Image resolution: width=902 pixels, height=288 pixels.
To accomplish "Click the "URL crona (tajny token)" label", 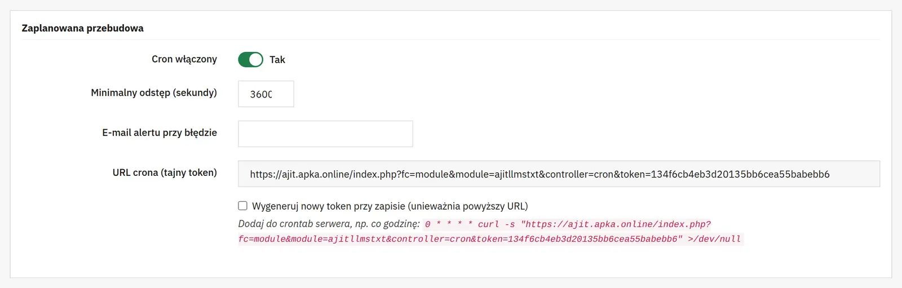I will 165,172.
